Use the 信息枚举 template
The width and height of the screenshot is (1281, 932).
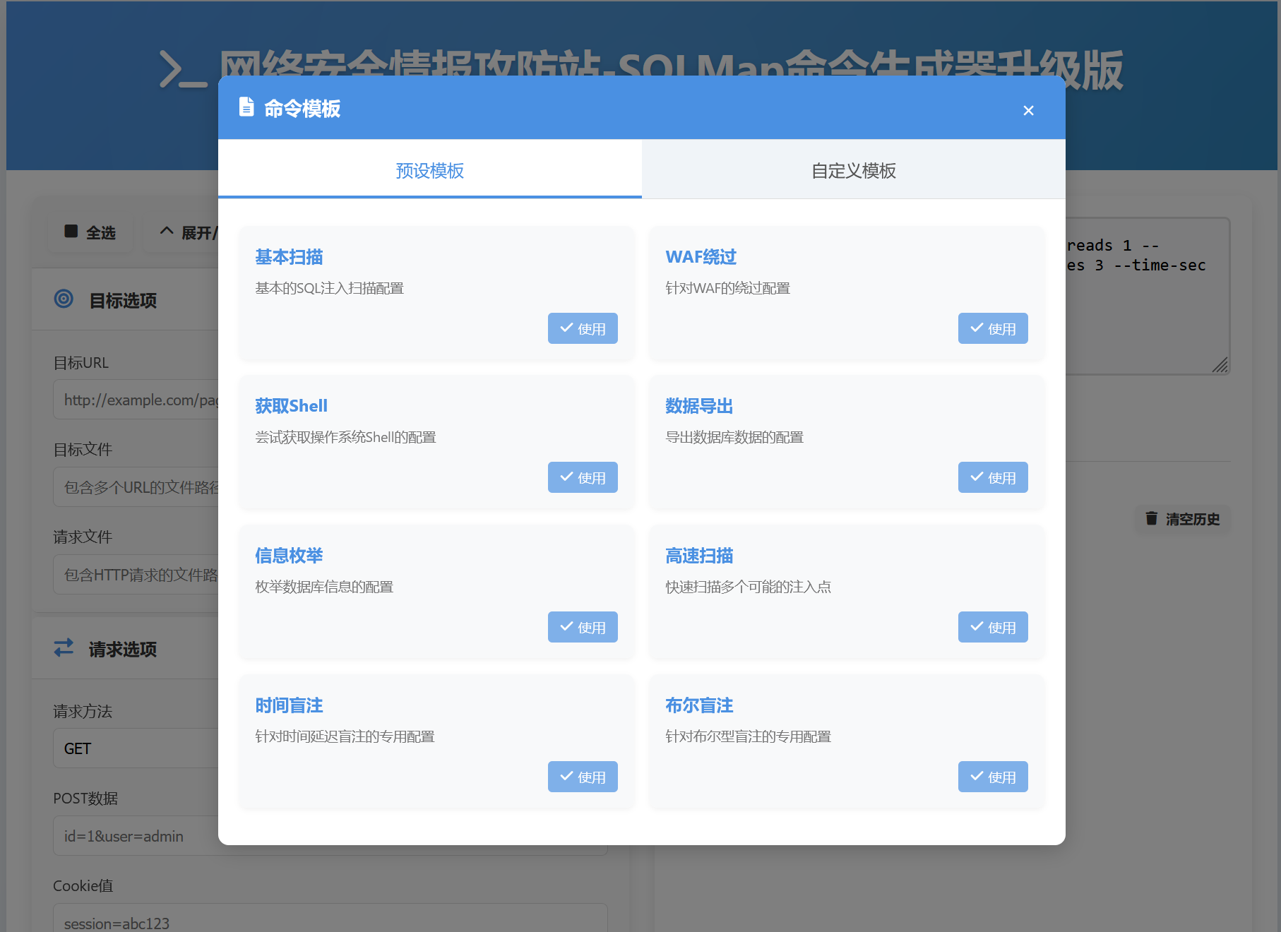click(583, 627)
